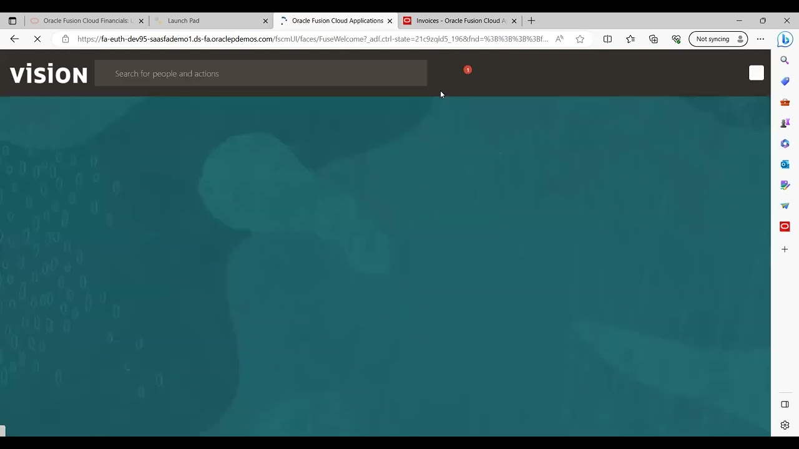Open the Shopping tag icon in sidebar

(785, 81)
